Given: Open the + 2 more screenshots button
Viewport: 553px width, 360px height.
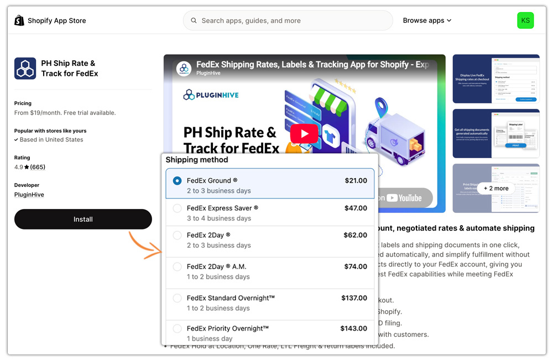Looking at the screenshot, I should pos(496,188).
